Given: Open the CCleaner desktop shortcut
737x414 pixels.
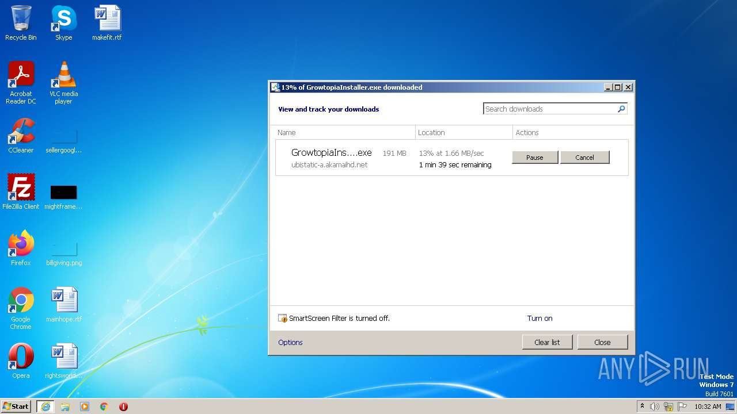Looking at the screenshot, I should click(x=21, y=136).
